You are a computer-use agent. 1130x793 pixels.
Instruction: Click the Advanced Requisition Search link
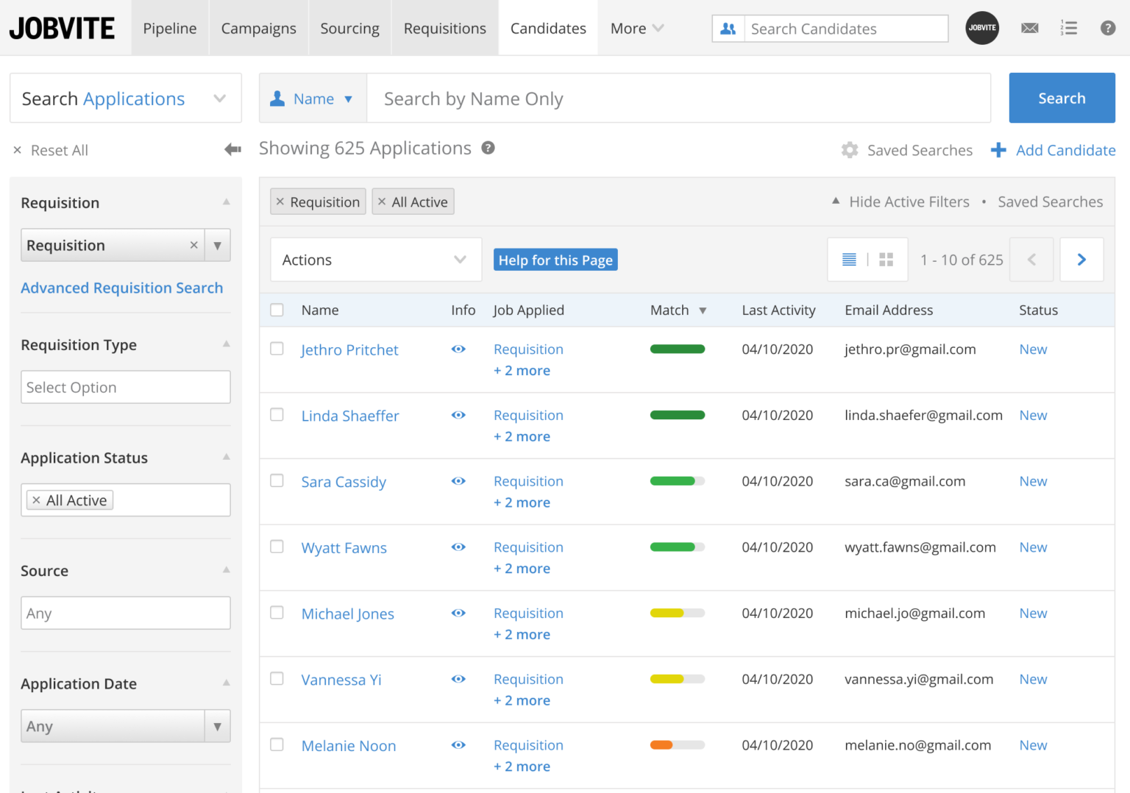coord(121,288)
